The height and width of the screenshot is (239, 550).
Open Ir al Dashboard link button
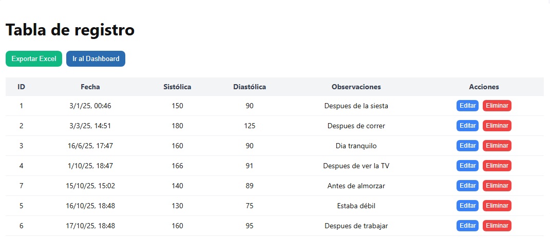[x=96, y=59]
